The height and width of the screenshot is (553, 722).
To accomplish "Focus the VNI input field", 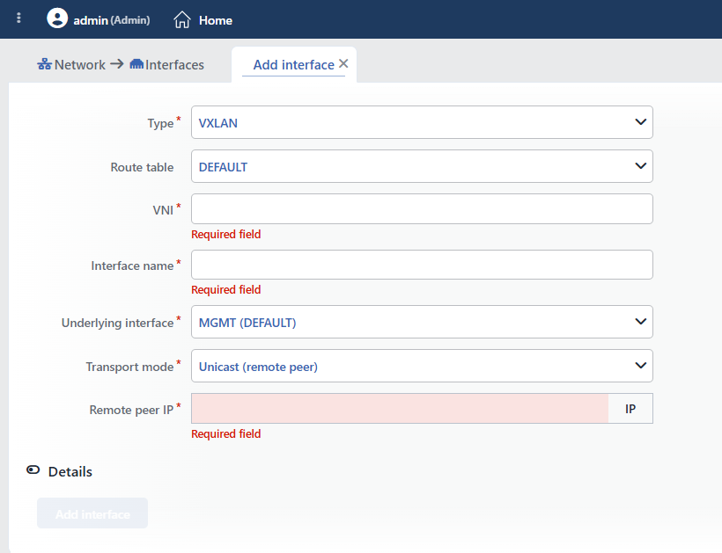I will pyautogui.click(x=422, y=208).
